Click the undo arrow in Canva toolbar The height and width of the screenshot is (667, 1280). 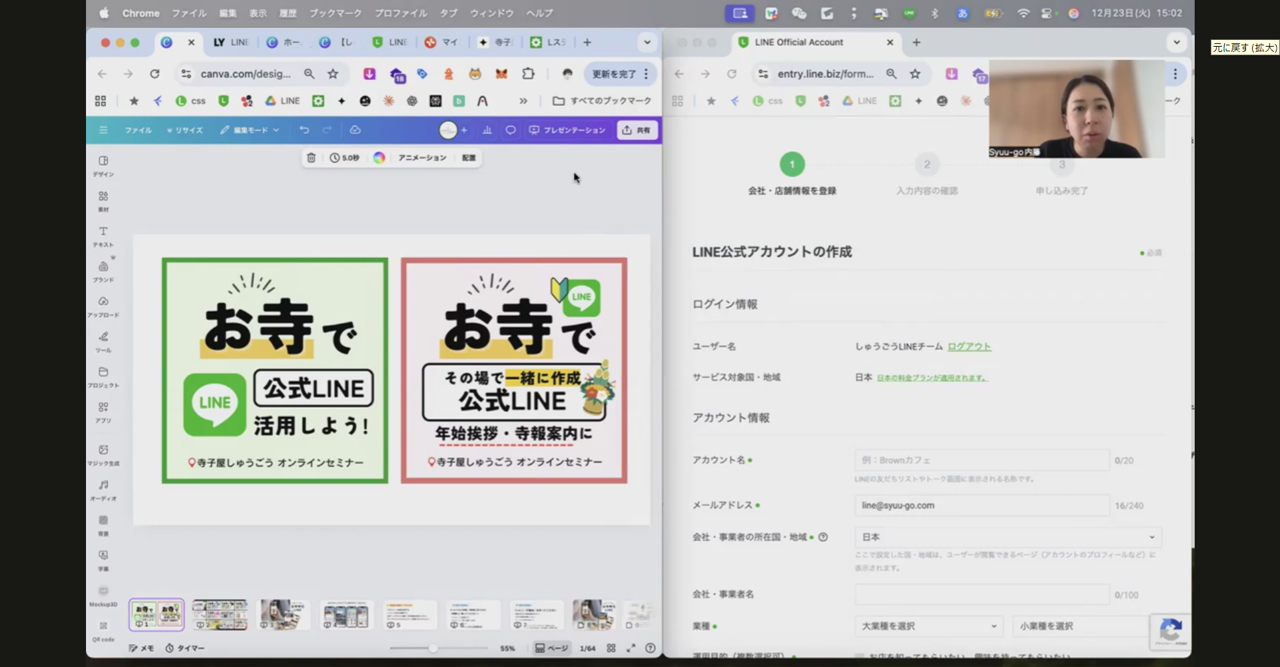(x=304, y=130)
